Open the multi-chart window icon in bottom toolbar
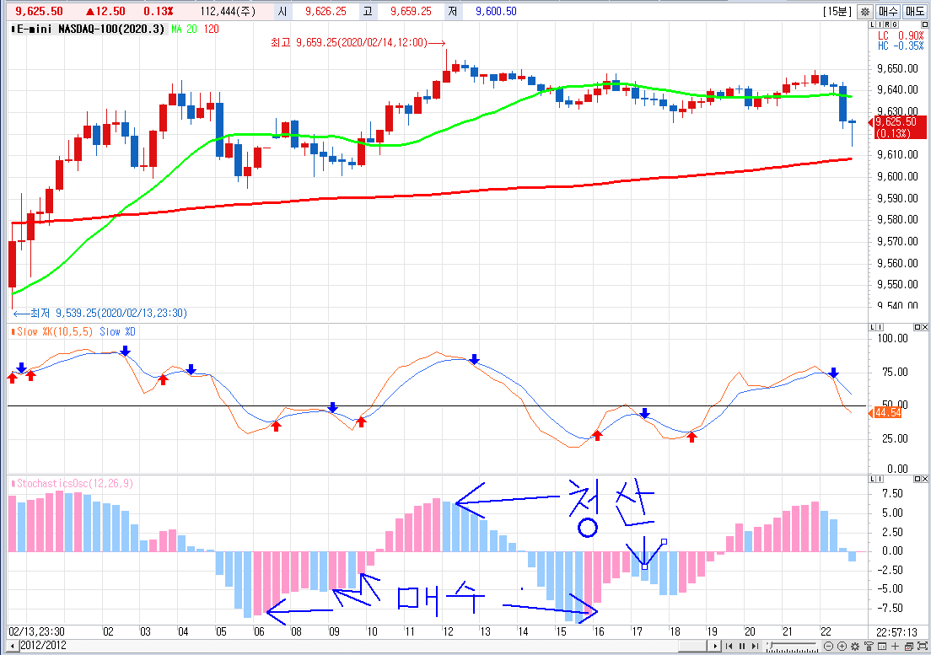This screenshot has width=931, height=655. [x=908, y=647]
